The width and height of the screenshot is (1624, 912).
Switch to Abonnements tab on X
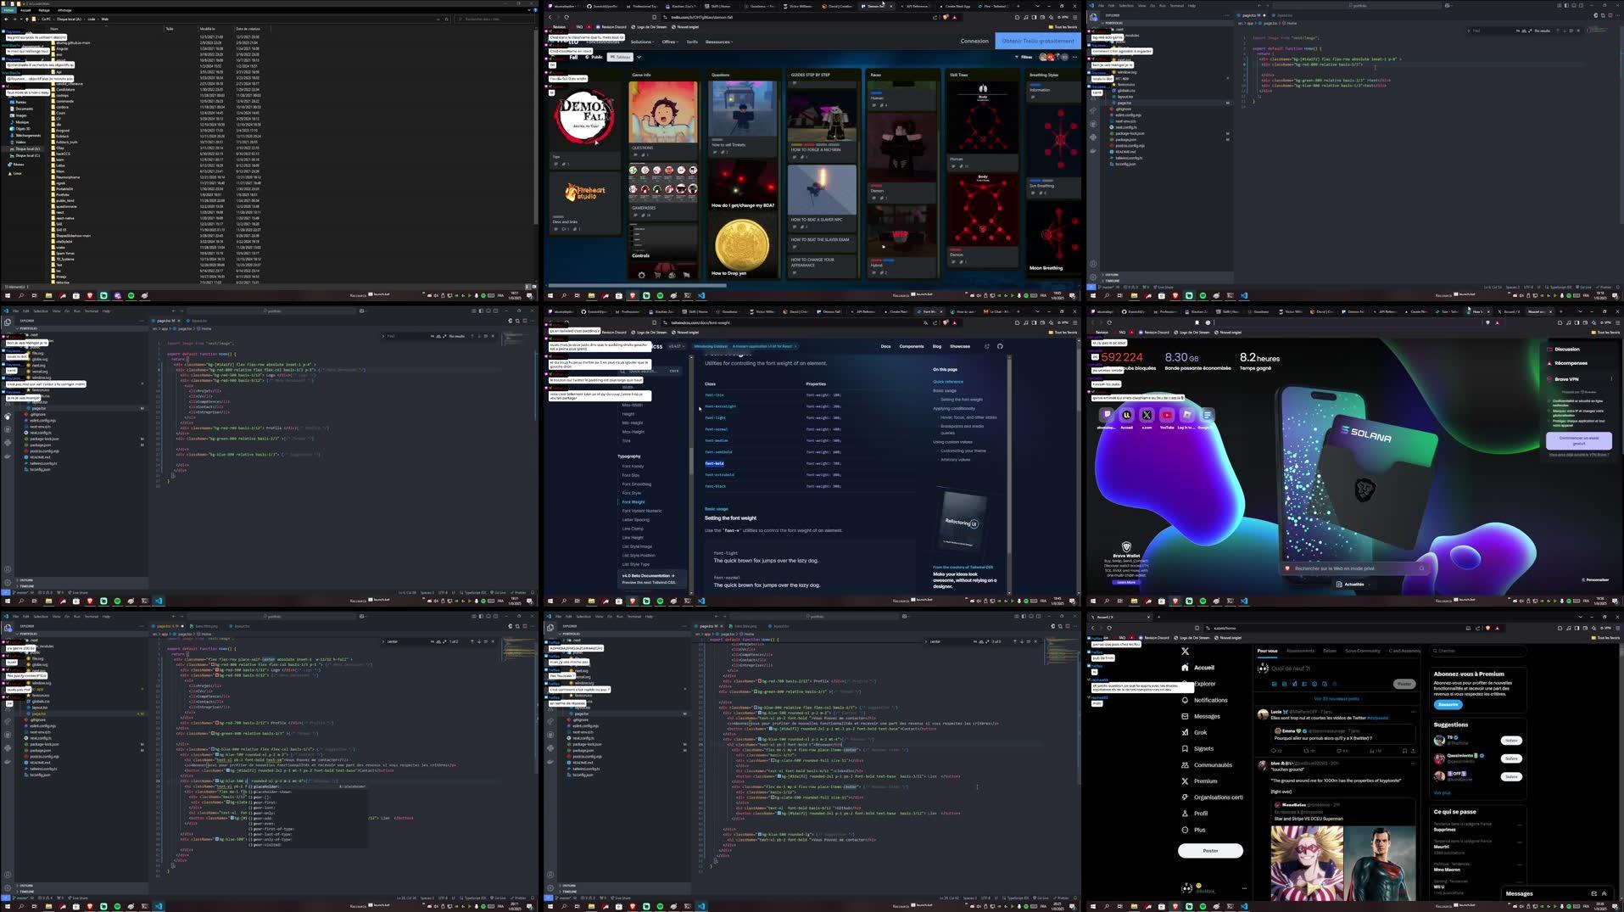1299,651
